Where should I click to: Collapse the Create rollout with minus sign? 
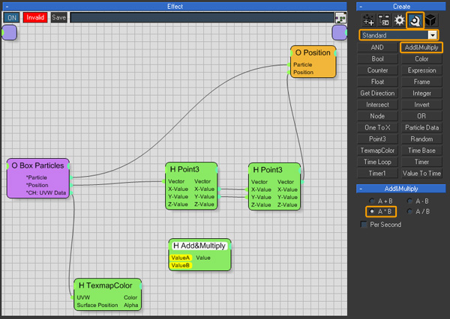[361, 7]
